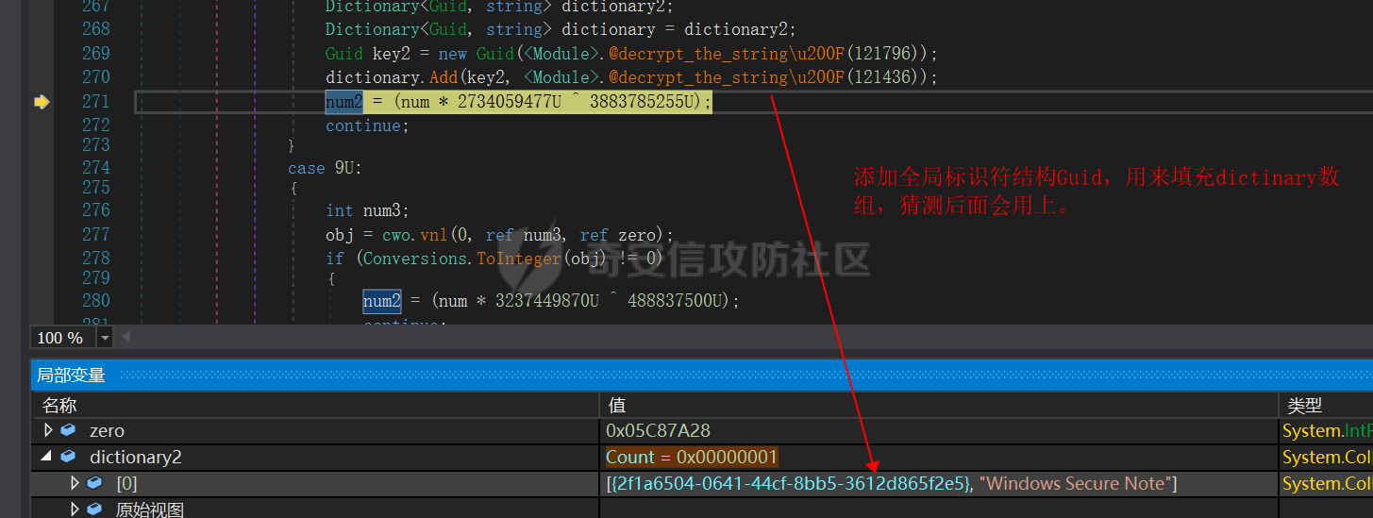Screen dimensions: 1373x518
Task: Click the 类型 column header
Action: [1304, 405]
